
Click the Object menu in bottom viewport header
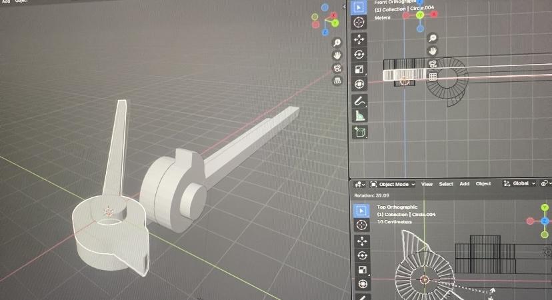click(x=483, y=184)
